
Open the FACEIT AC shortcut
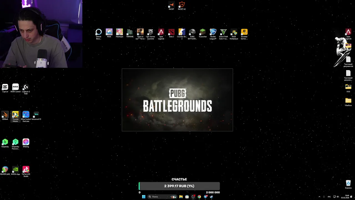tap(182, 6)
